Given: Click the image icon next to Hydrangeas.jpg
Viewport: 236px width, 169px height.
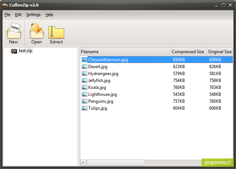Looking at the screenshot, I should click(85, 74).
